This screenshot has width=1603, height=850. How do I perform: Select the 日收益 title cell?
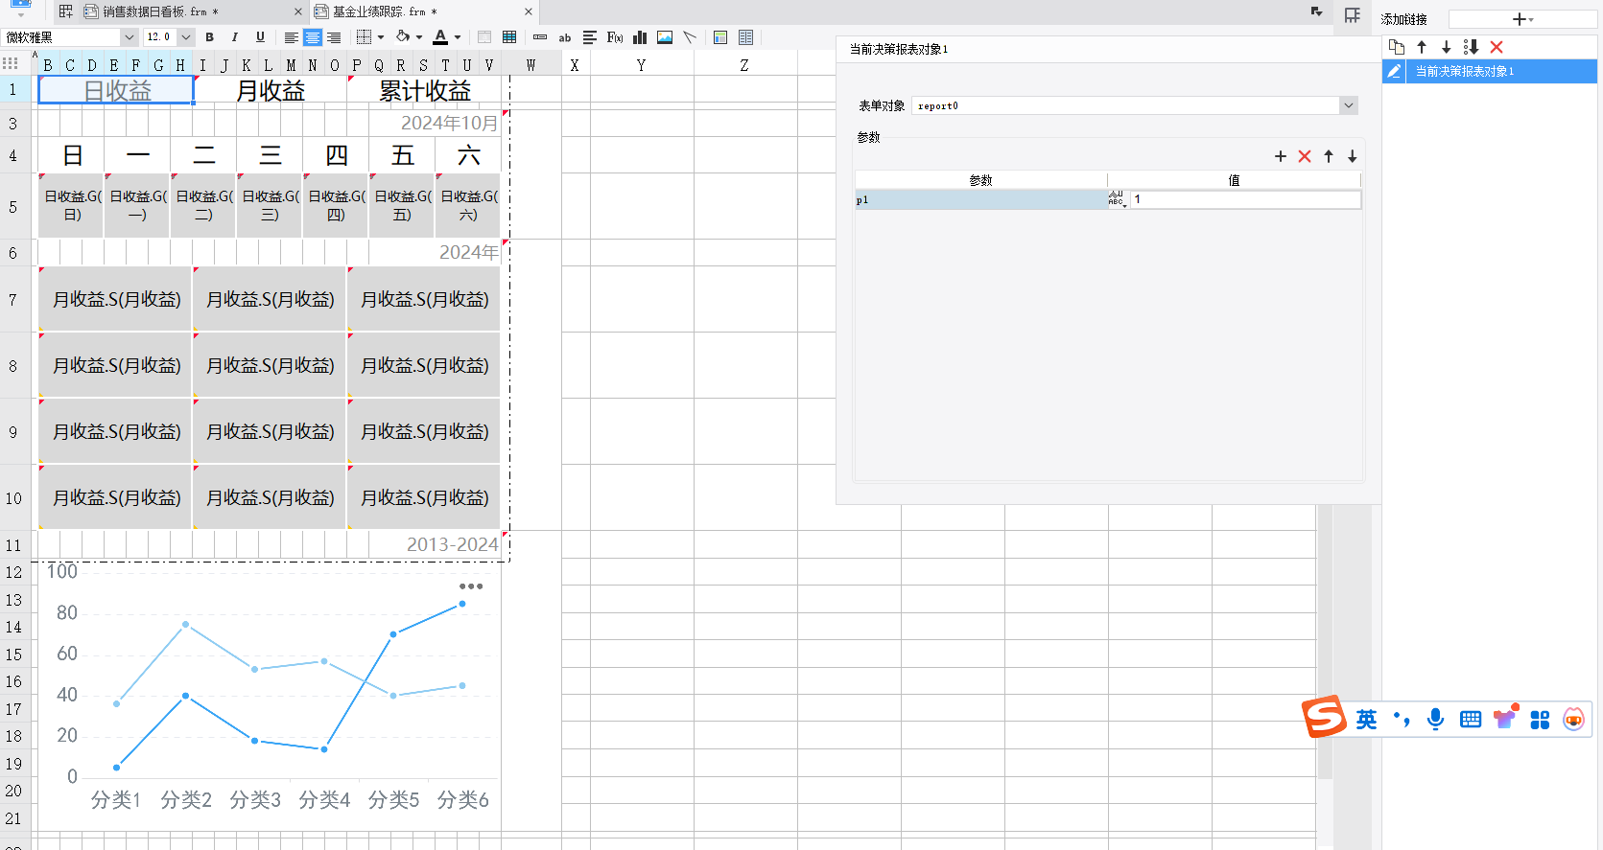click(x=117, y=90)
